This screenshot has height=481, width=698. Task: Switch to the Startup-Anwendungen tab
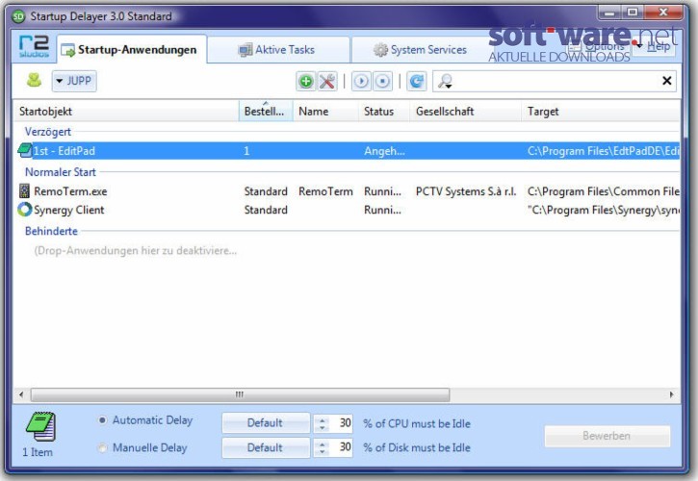[x=132, y=50]
